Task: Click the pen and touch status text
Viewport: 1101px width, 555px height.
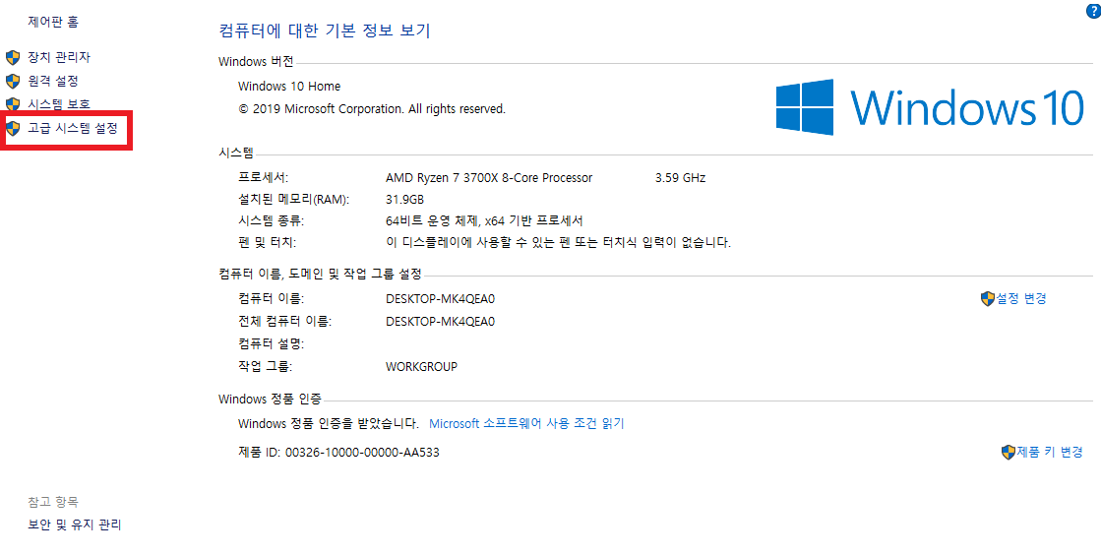Action: coord(558,243)
